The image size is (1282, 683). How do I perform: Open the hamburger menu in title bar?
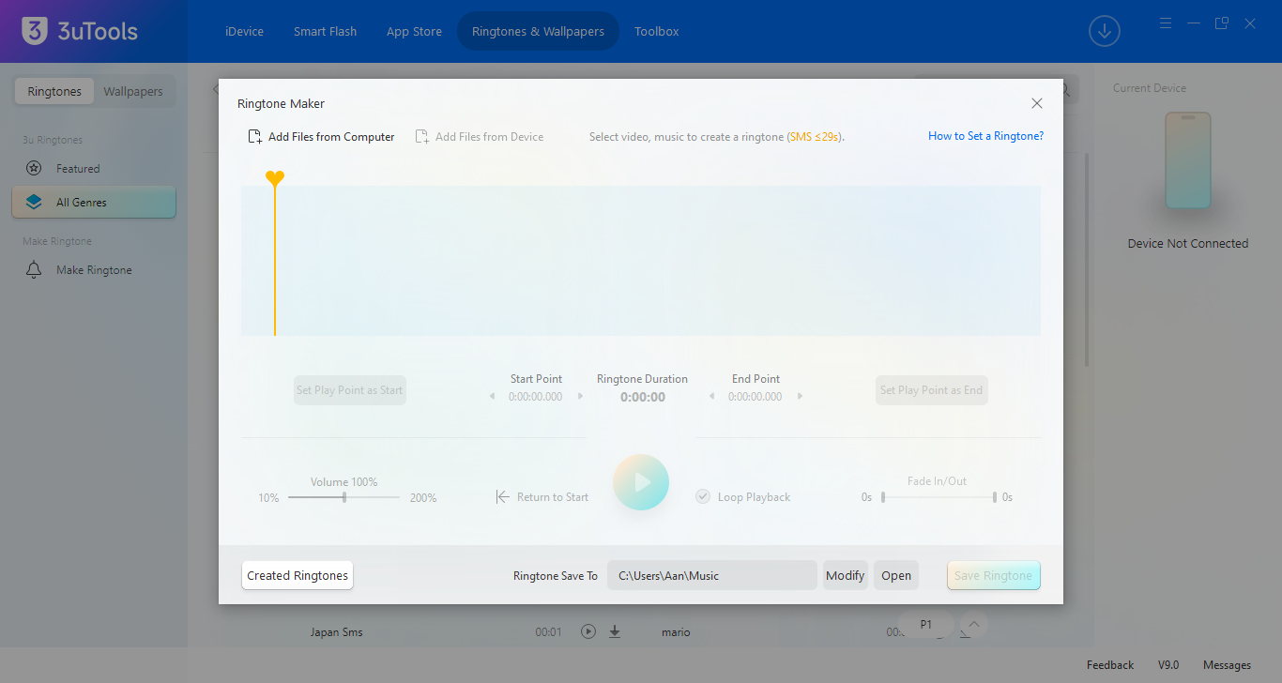point(1166,23)
